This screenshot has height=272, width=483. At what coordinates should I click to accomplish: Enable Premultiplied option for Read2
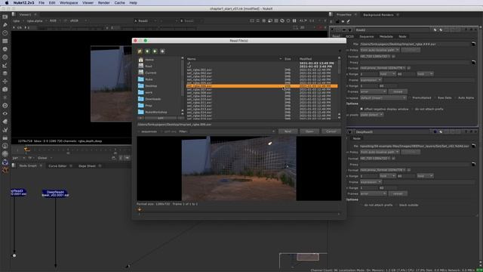410,97
